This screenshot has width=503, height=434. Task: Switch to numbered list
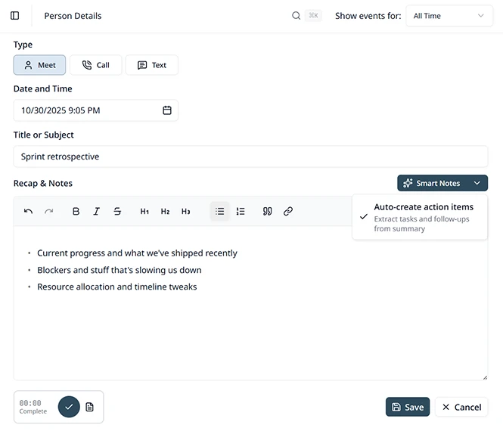click(241, 211)
